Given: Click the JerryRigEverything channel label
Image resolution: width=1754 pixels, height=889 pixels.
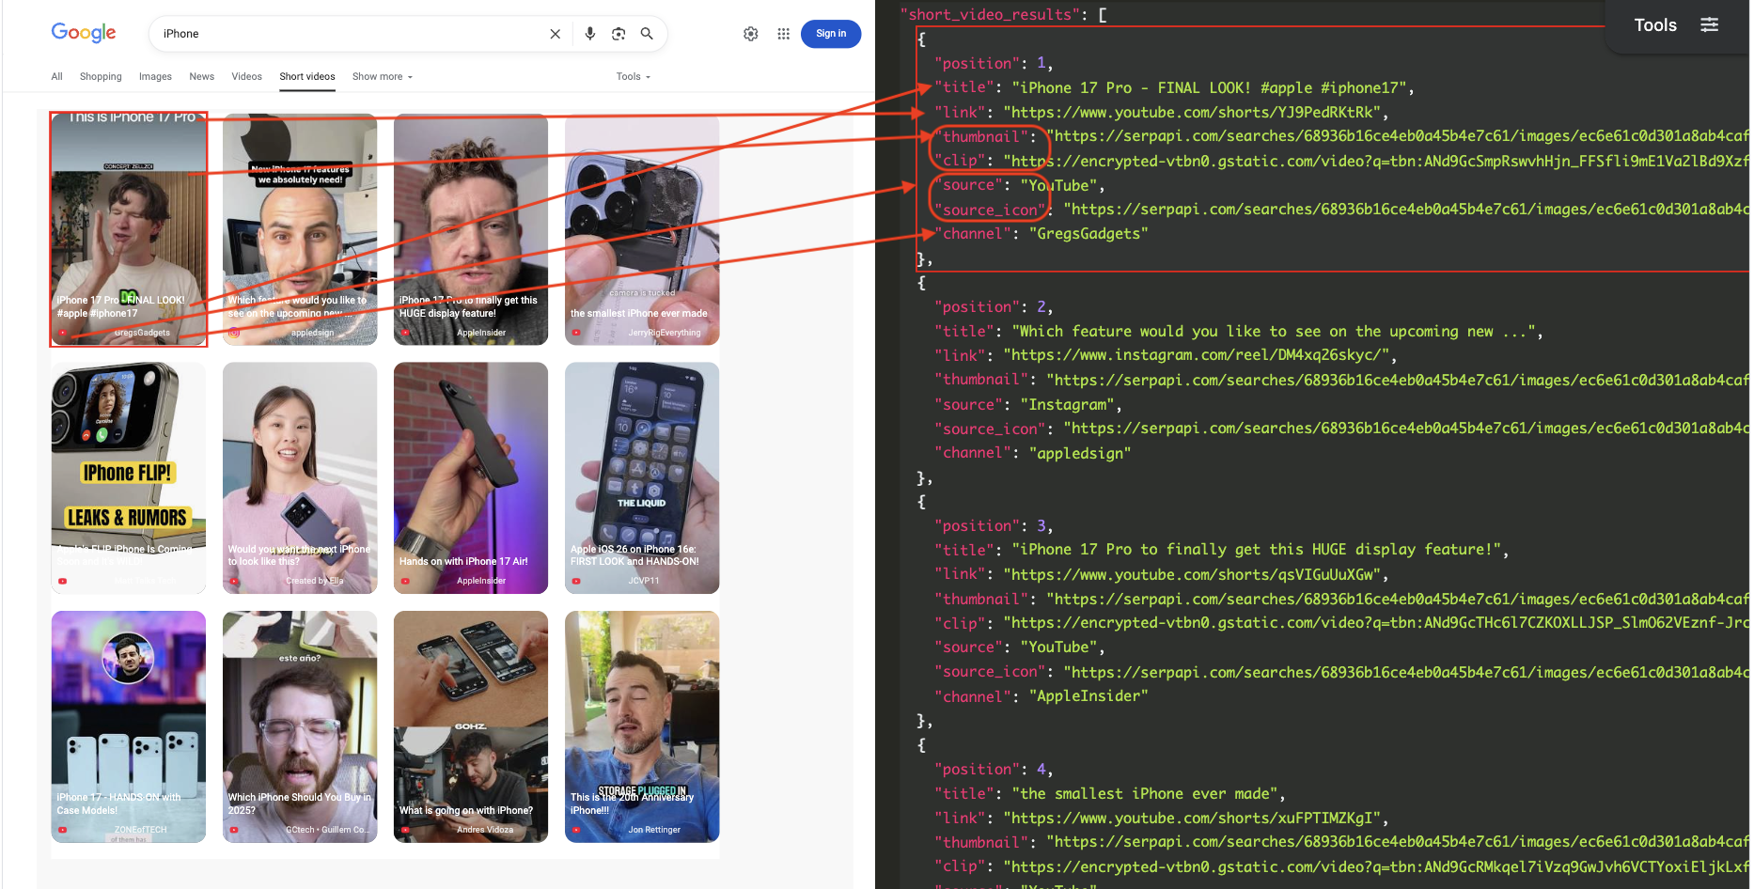Looking at the screenshot, I should 665,333.
